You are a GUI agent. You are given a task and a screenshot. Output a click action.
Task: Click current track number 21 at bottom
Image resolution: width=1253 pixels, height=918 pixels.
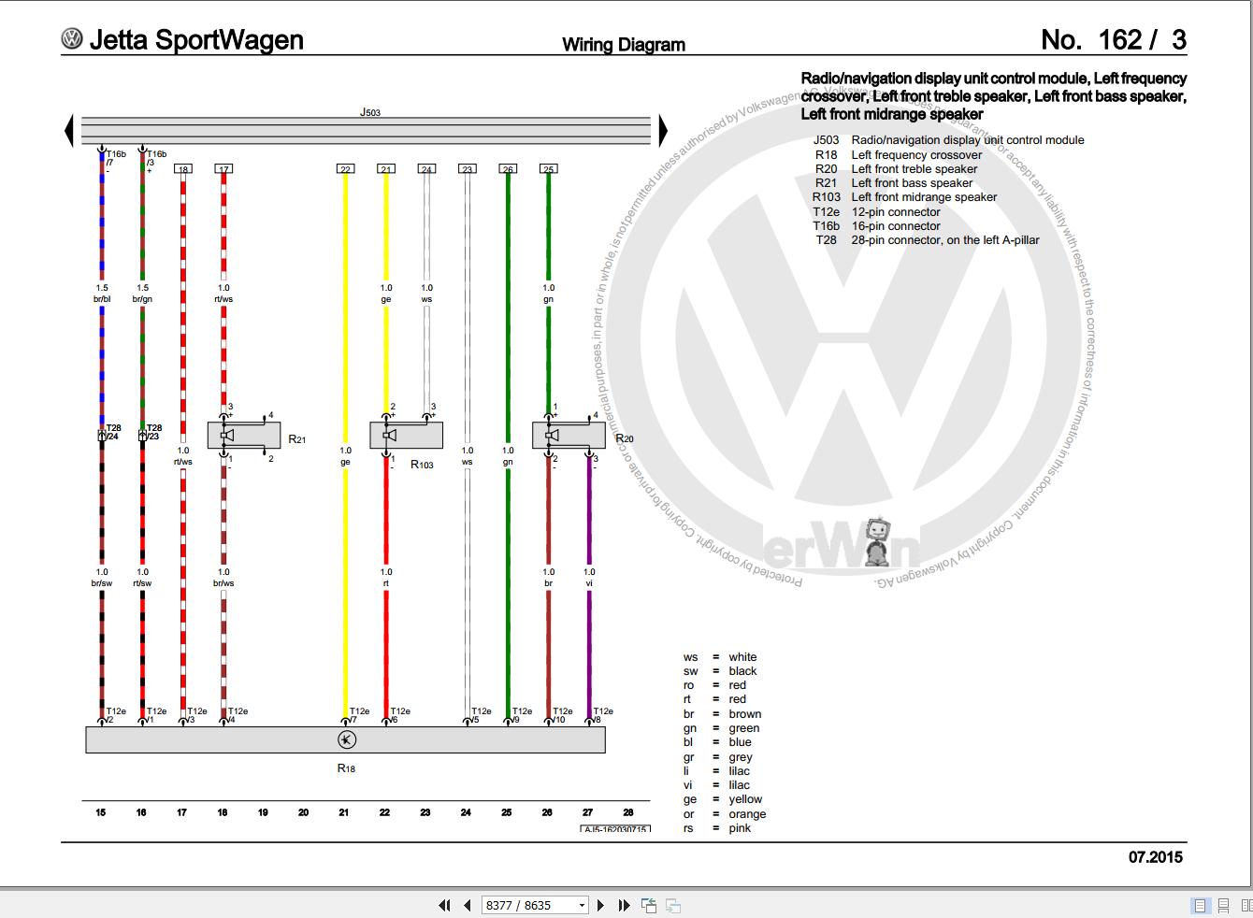click(x=344, y=812)
